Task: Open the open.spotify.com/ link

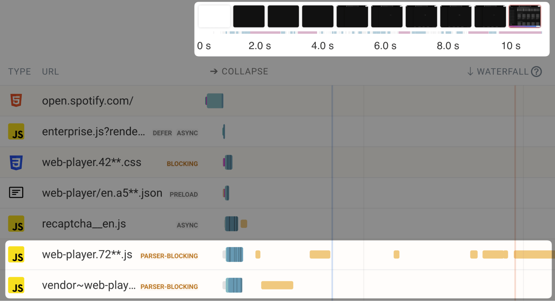Action: tap(88, 101)
